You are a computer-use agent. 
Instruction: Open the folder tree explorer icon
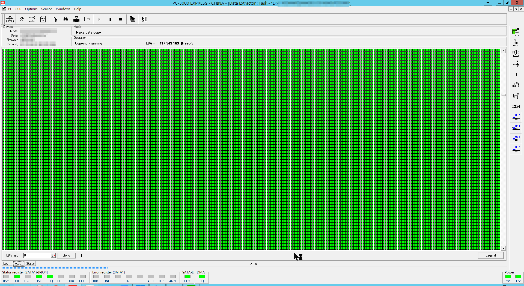pos(55,19)
